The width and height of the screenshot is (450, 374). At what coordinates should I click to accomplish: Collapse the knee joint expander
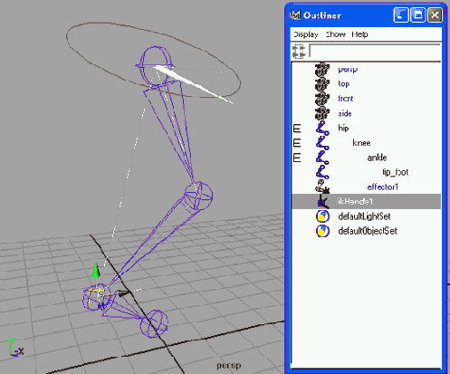(297, 143)
